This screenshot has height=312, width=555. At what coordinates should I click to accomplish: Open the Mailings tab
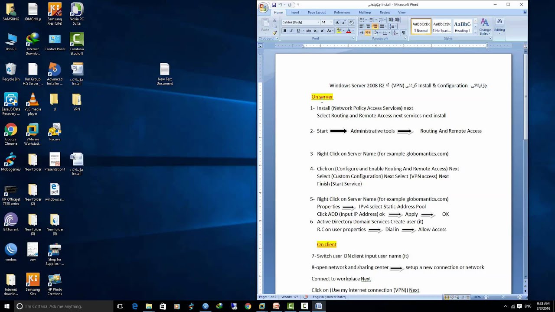365,12
